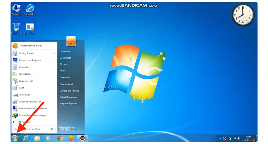
Task: Click the Connect to a Projector icon
Action: pos(15,60)
